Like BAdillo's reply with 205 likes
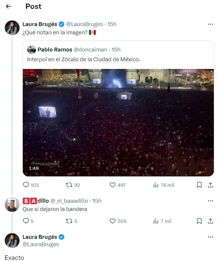The image size is (218, 261). pyautogui.click(x=113, y=221)
